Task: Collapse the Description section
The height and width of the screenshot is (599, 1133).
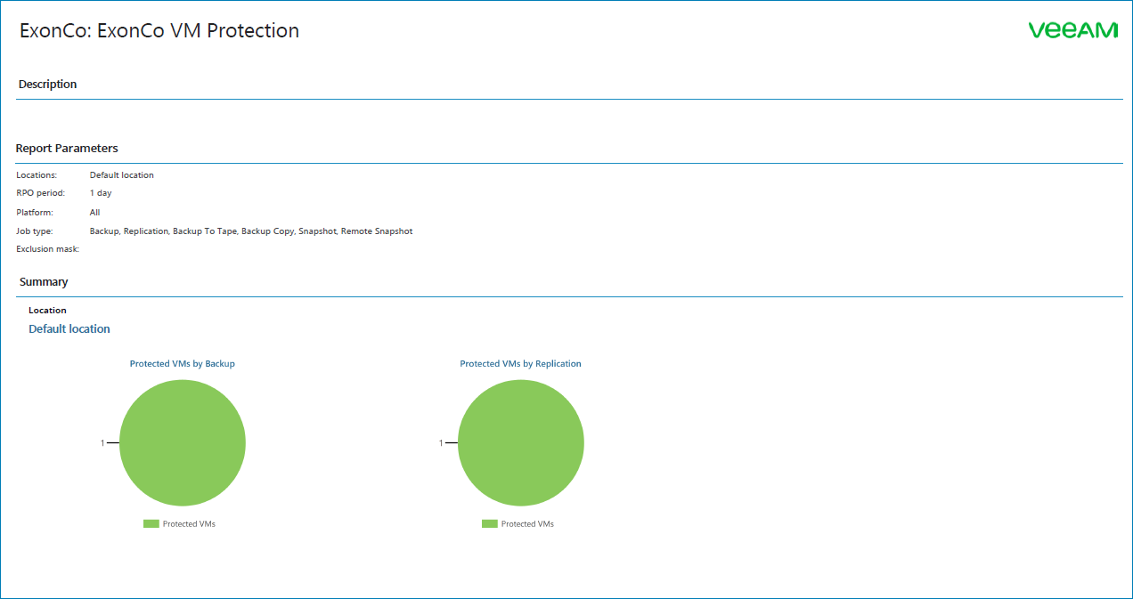Action: pyautogui.click(x=47, y=84)
